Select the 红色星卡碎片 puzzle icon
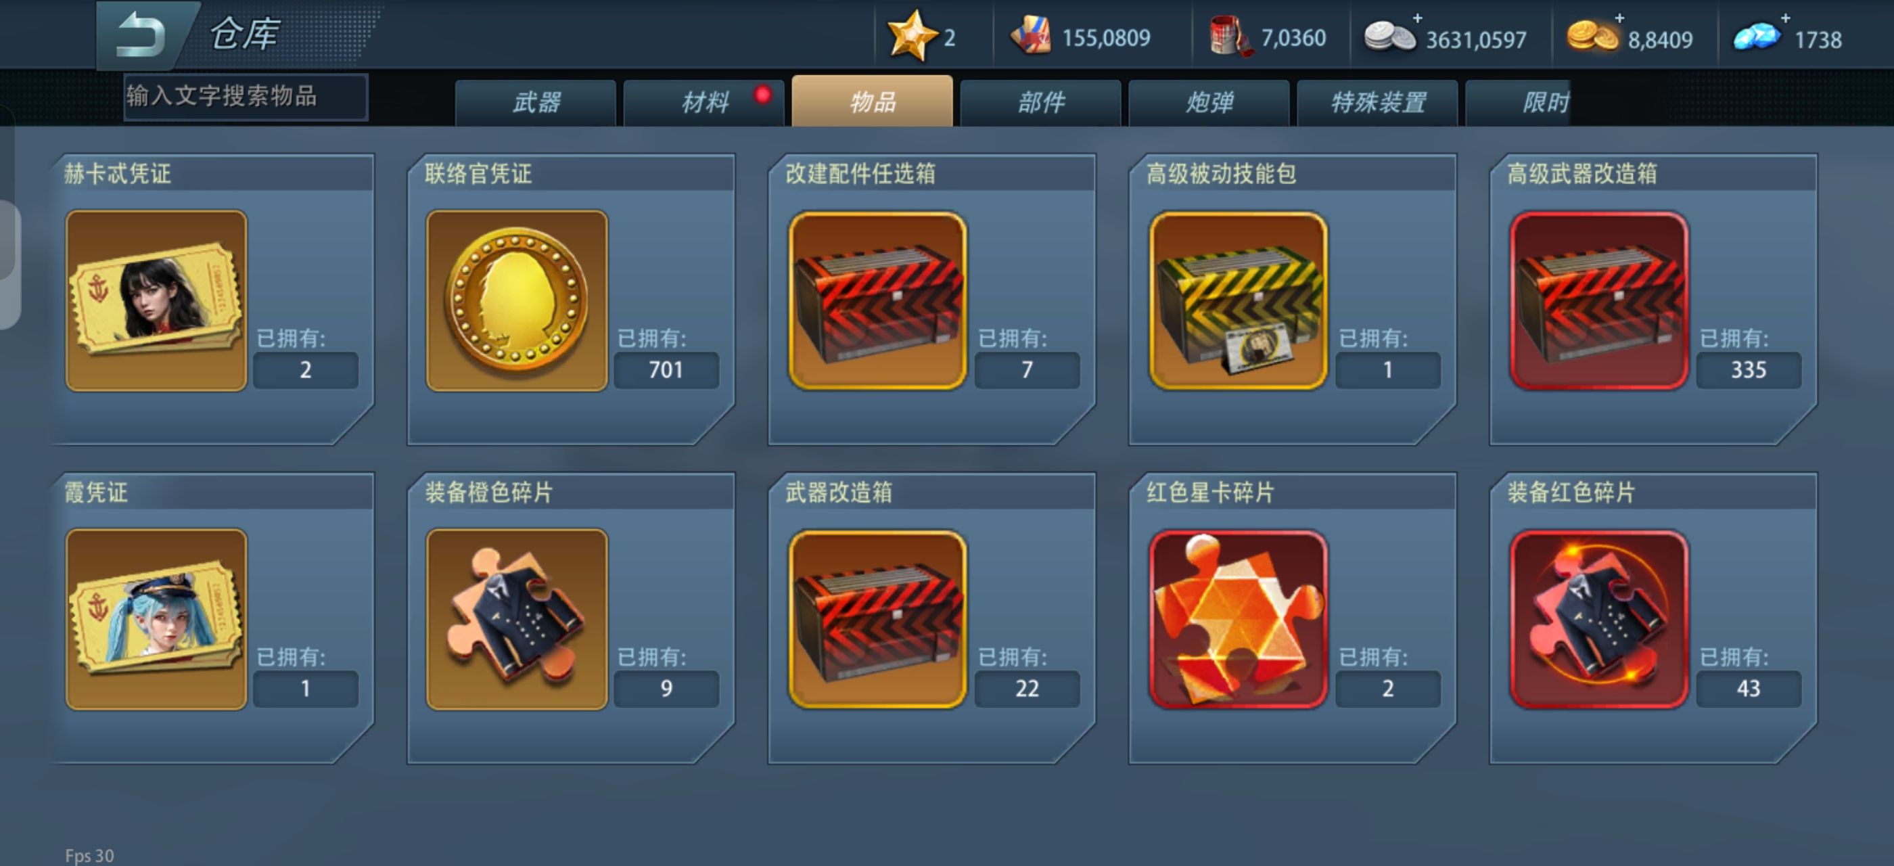The image size is (1894, 866). (x=1238, y=619)
